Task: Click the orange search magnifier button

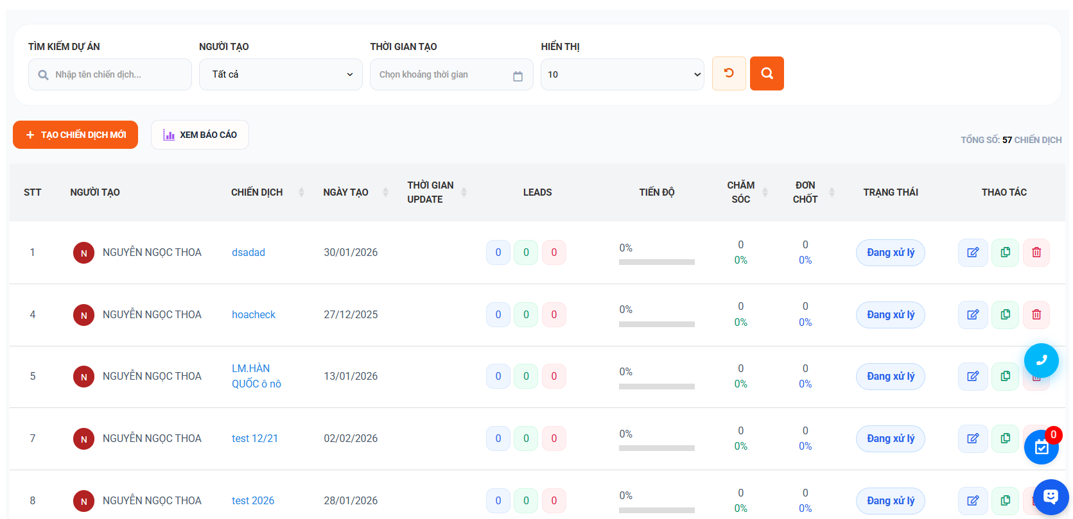Action: pos(767,74)
